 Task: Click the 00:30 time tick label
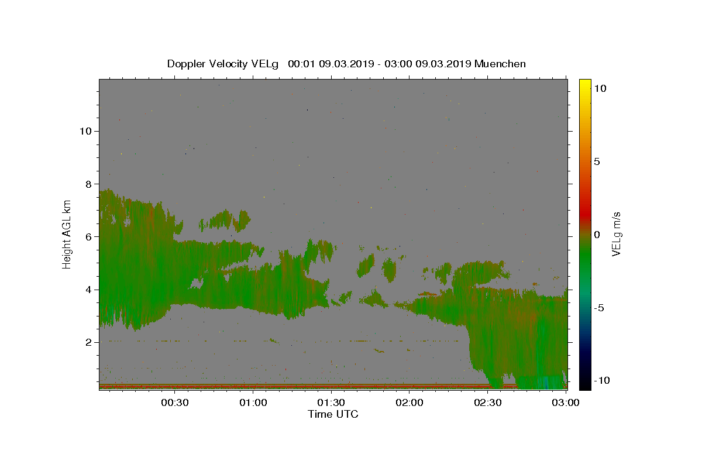click(x=175, y=403)
